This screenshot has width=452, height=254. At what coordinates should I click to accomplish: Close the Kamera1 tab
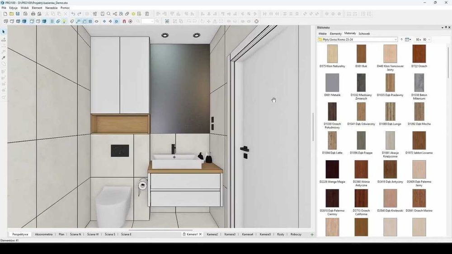200,234
